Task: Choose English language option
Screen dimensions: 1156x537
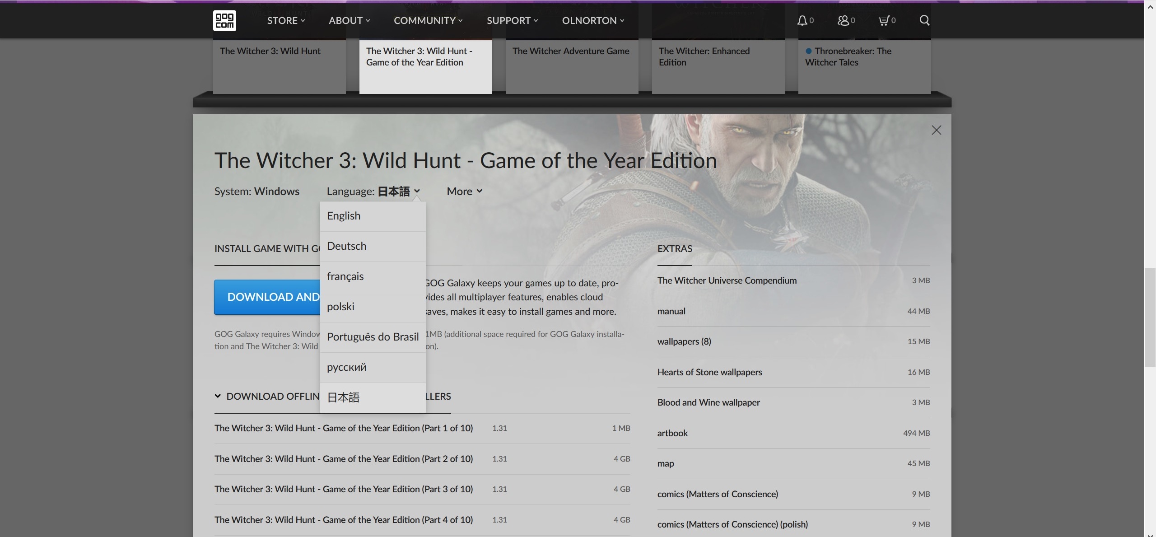Action: [373, 216]
